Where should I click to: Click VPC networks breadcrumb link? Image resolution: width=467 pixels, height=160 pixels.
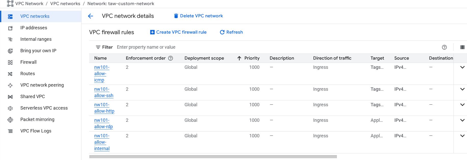65,4
